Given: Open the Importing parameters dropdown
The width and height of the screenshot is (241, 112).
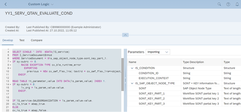Looking at the screenshot, I should coord(158,52).
